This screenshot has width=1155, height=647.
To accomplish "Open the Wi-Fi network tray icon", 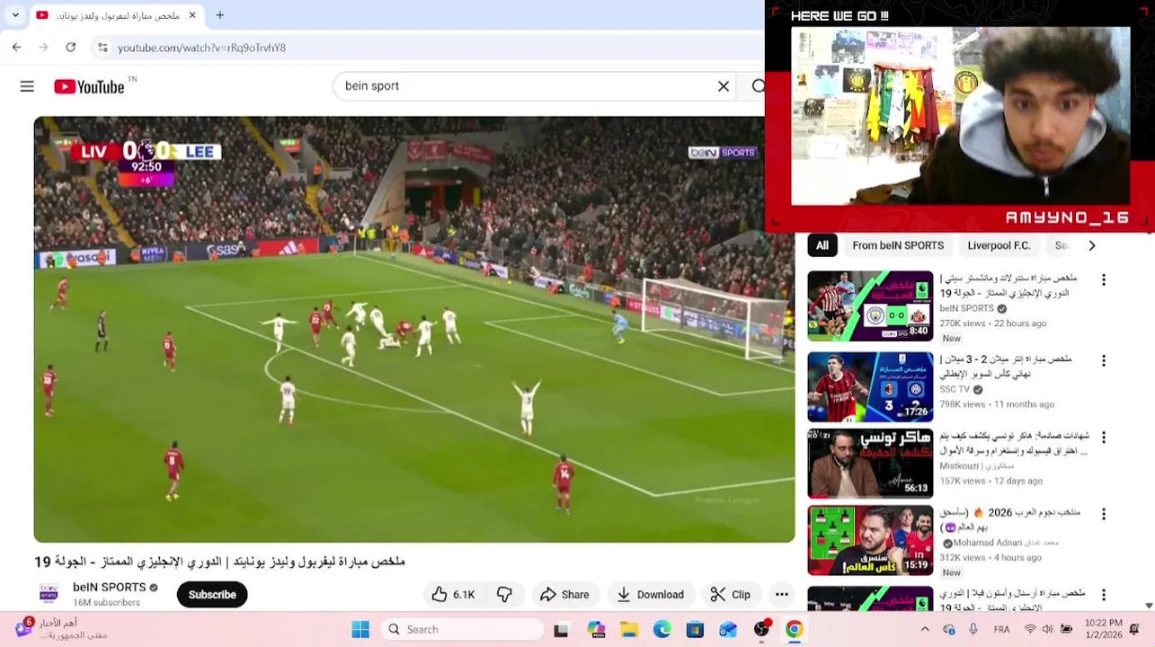I will pyautogui.click(x=1028, y=629).
